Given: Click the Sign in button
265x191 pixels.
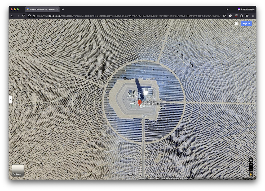Looking at the screenshot, I should (246, 24).
